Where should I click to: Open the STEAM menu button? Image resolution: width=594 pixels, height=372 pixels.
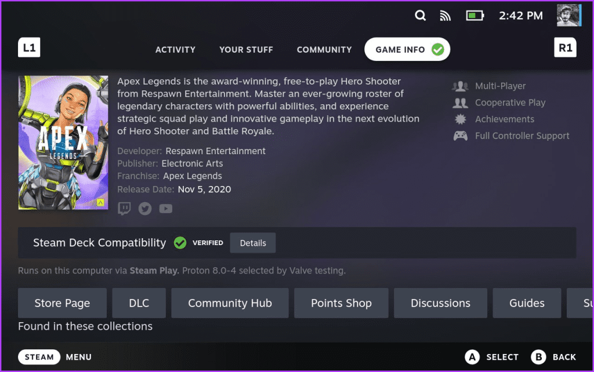(x=39, y=357)
